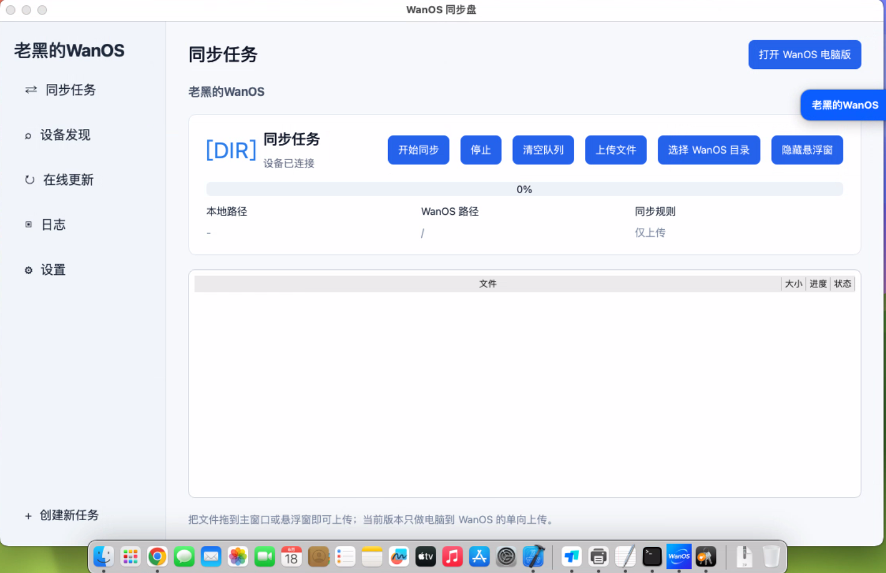Click the WanOS app icon in the Dock
886x573 pixels.
(x=679, y=557)
